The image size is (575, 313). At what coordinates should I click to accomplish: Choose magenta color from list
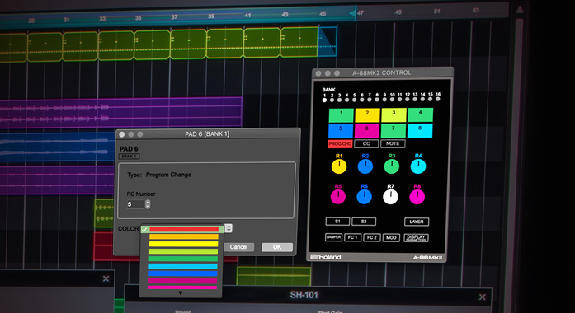[182, 281]
